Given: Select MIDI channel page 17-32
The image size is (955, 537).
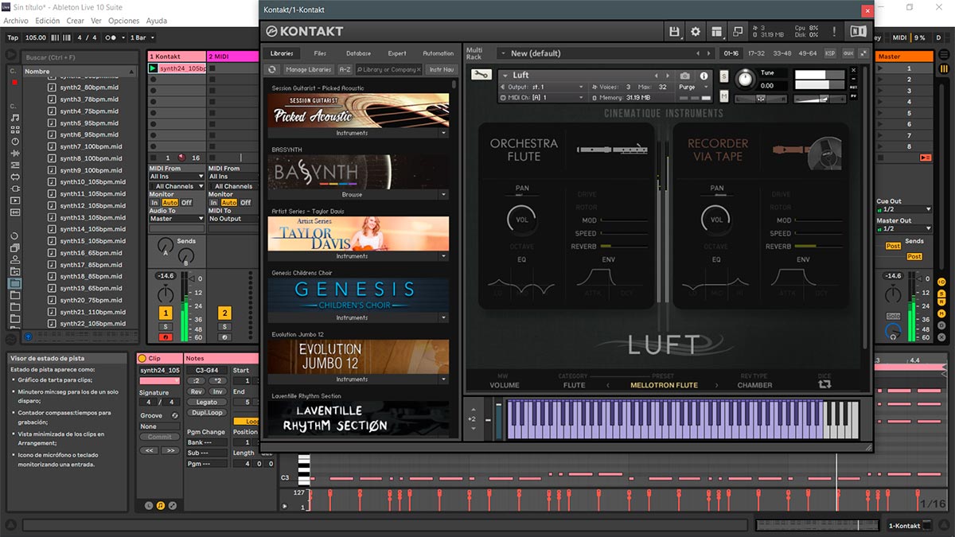Looking at the screenshot, I should click(757, 53).
